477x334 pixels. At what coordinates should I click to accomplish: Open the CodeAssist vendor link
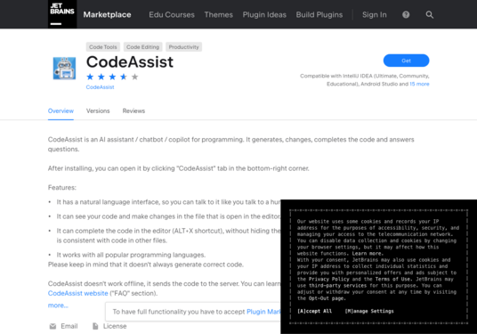coord(100,87)
